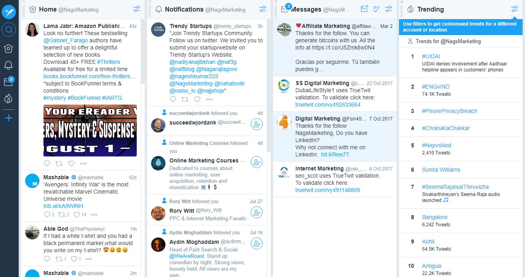Open the books.bookfunnel.com free-thrillers link

[x=90, y=76]
